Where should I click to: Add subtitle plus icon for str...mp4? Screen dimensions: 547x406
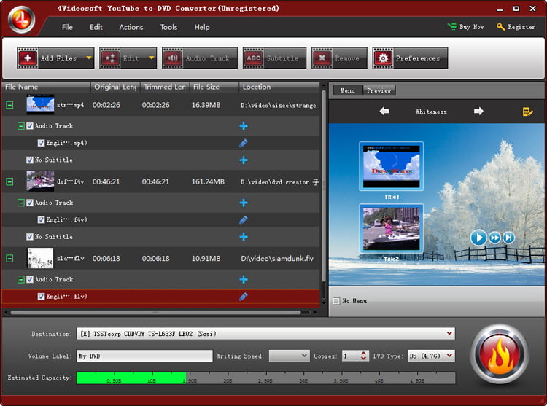point(244,160)
